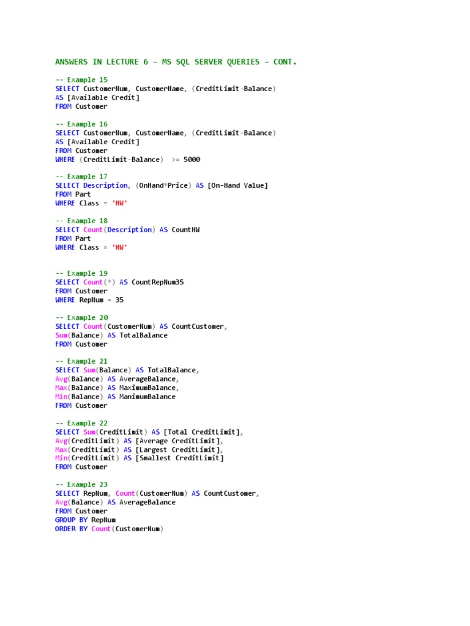Click the '[Total CreditLimit]' alias

coord(202,432)
